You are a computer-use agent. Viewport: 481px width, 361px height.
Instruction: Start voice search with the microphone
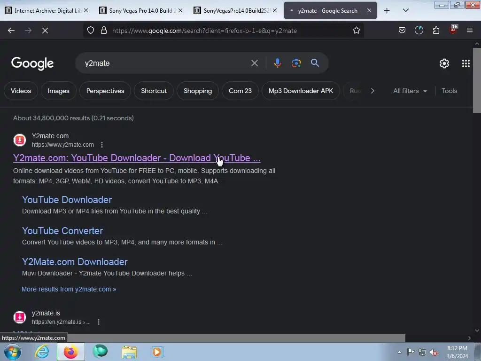pyautogui.click(x=277, y=63)
